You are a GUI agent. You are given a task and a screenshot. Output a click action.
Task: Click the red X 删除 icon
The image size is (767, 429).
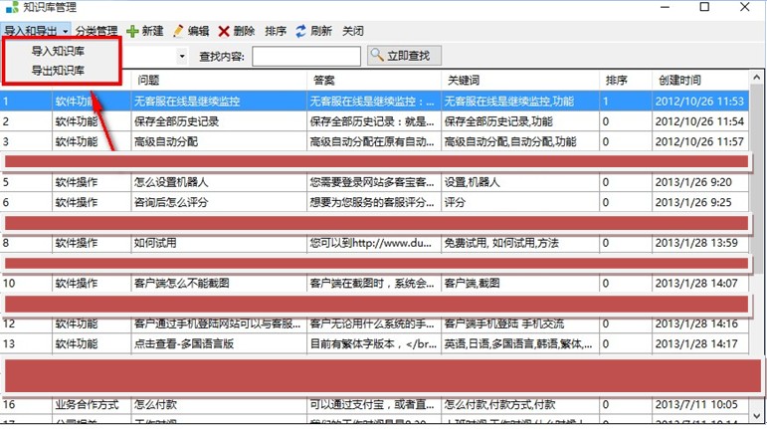(x=224, y=32)
